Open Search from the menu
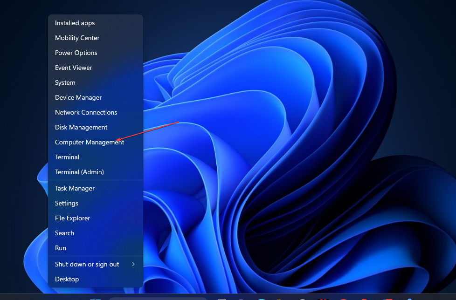Screen dimensions: 456x300 (64, 233)
